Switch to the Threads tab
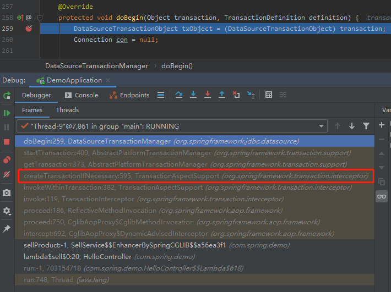 (x=67, y=110)
